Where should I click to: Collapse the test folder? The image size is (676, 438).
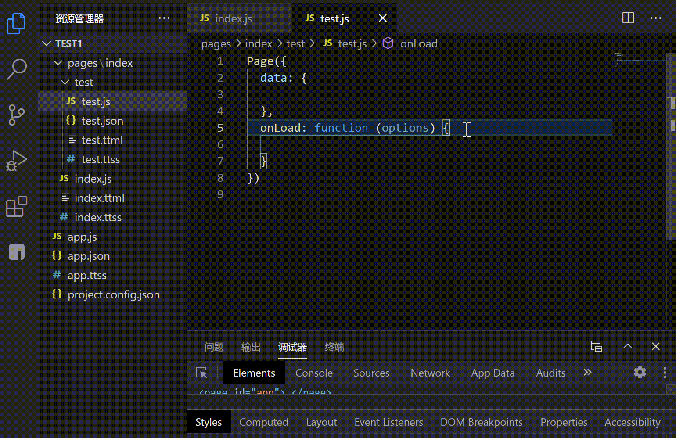pyautogui.click(x=112, y=82)
